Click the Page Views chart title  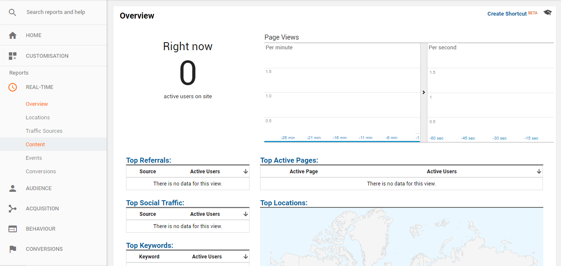point(282,38)
